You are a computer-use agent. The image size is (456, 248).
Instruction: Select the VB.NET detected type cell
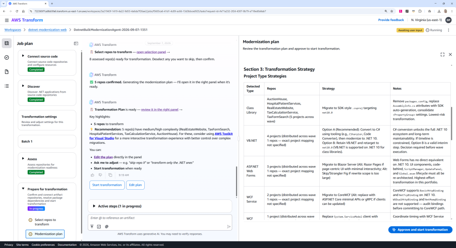tap(254, 140)
